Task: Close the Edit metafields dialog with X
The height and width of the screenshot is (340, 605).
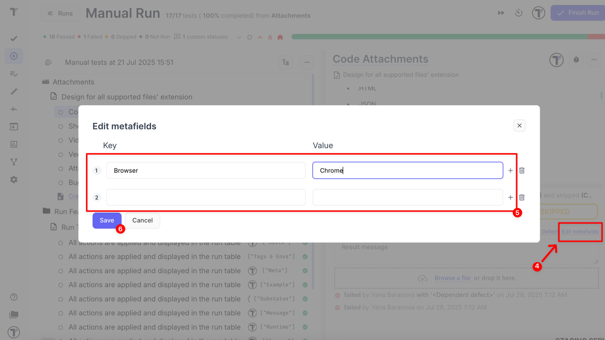Action: point(519,126)
